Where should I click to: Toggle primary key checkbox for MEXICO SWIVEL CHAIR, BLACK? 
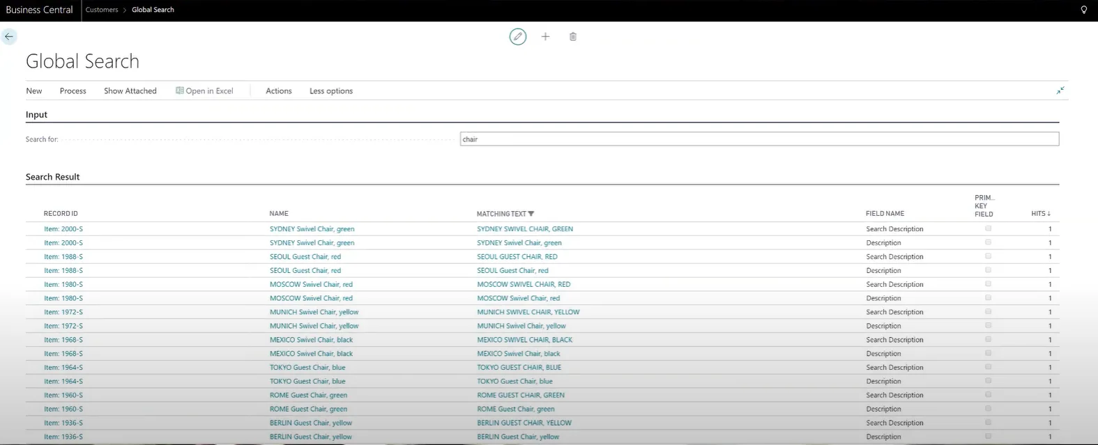988,340
